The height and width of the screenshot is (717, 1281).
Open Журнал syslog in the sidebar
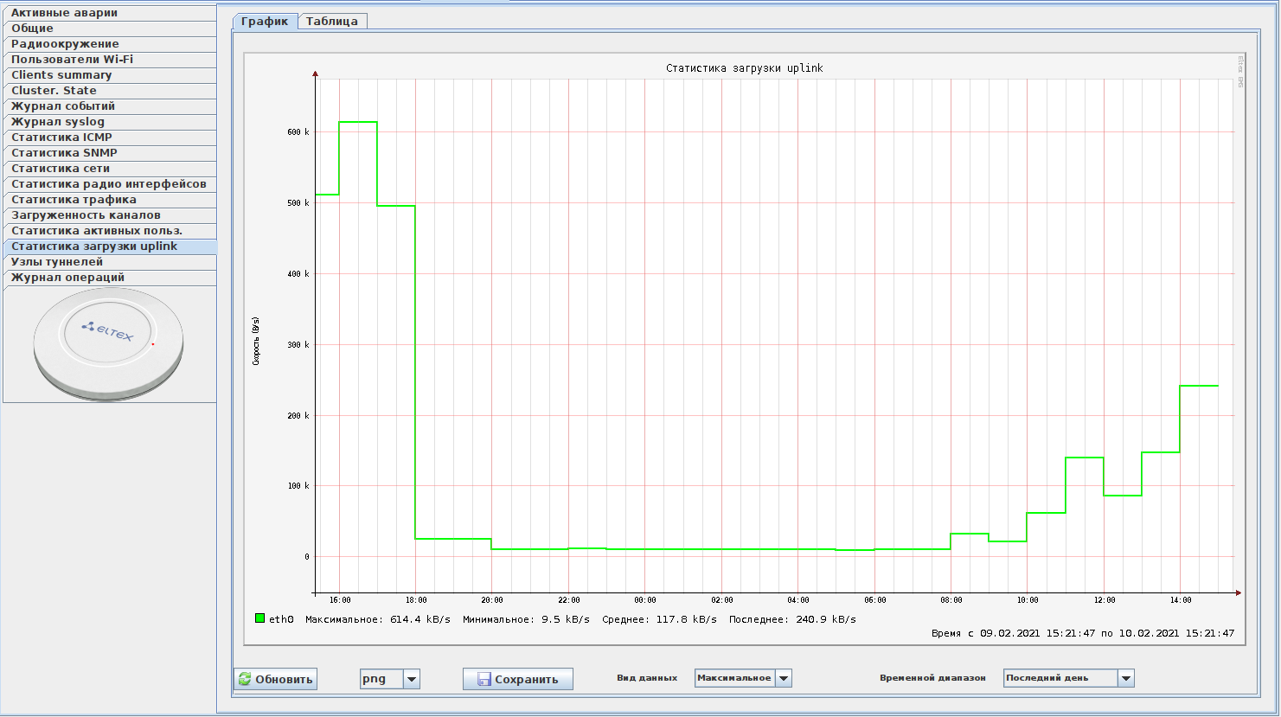coord(110,122)
